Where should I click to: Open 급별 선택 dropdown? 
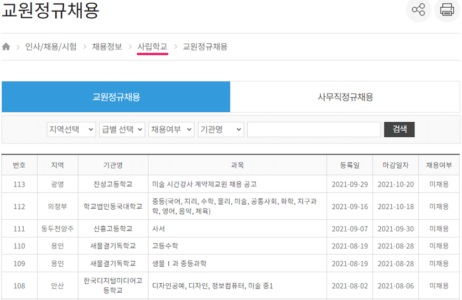click(122, 130)
